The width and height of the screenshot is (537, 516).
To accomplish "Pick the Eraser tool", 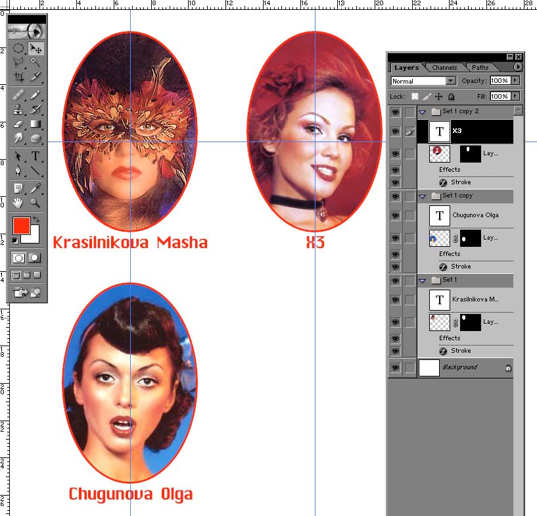I will point(18,124).
